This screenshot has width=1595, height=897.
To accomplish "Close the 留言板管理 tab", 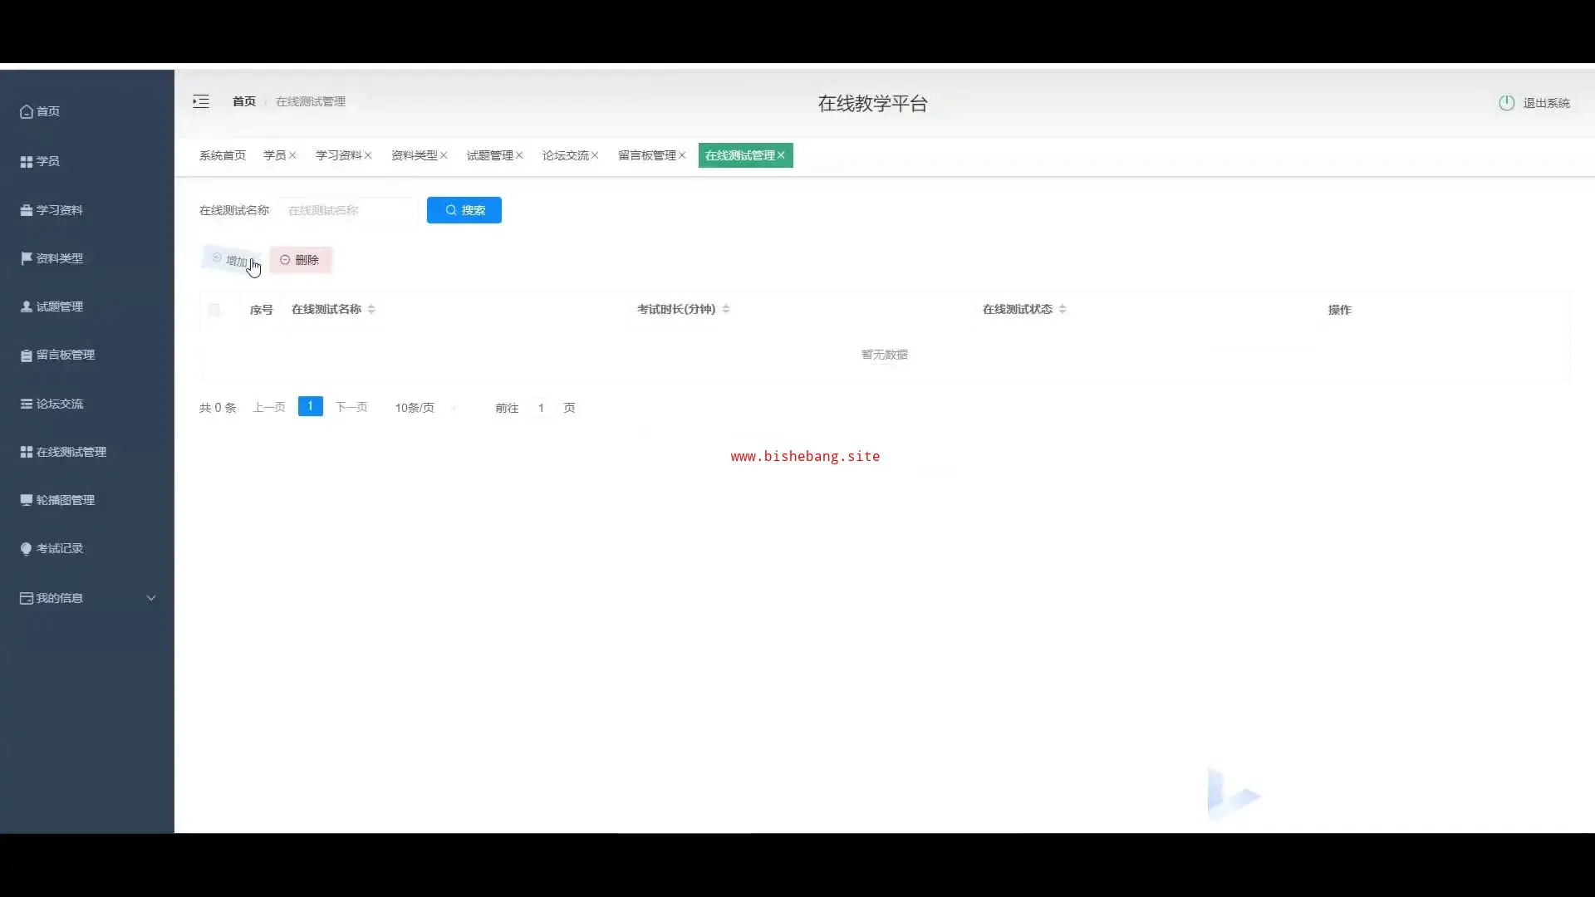I will [682, 155].
